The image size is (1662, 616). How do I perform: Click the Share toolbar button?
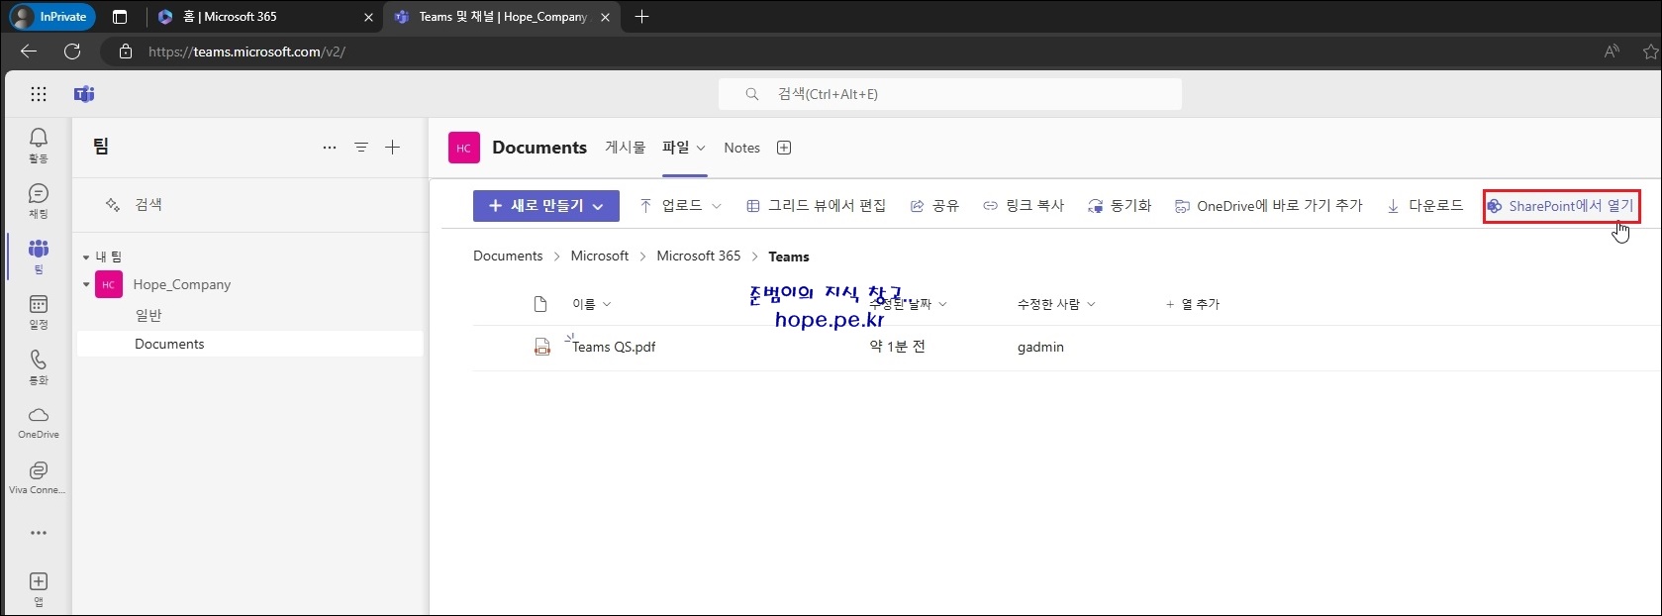(934, 206)
